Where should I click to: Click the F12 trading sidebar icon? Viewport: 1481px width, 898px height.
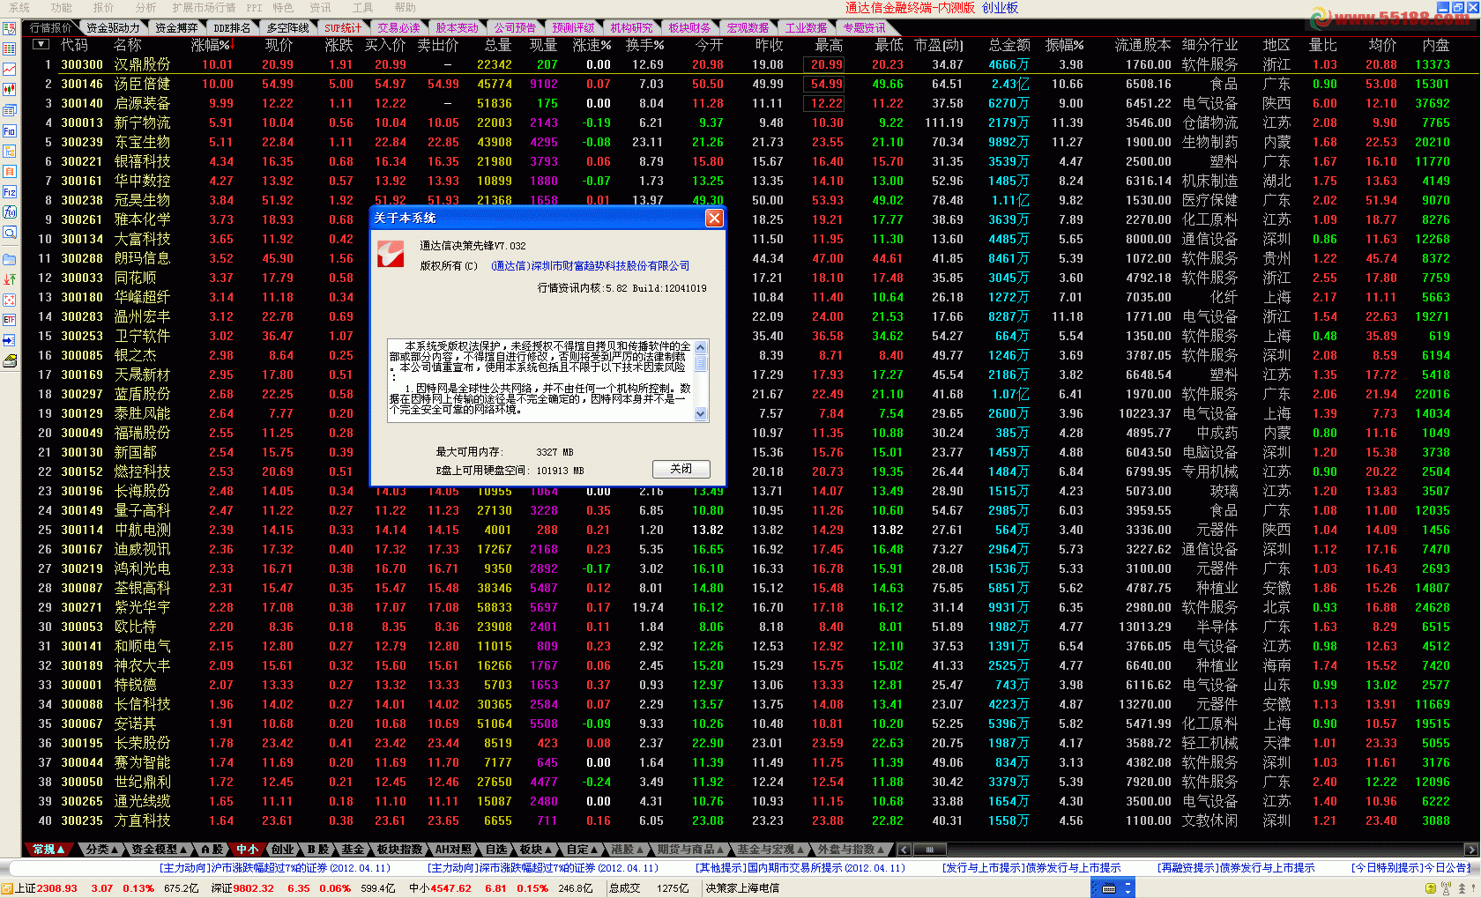coord(10,191)
